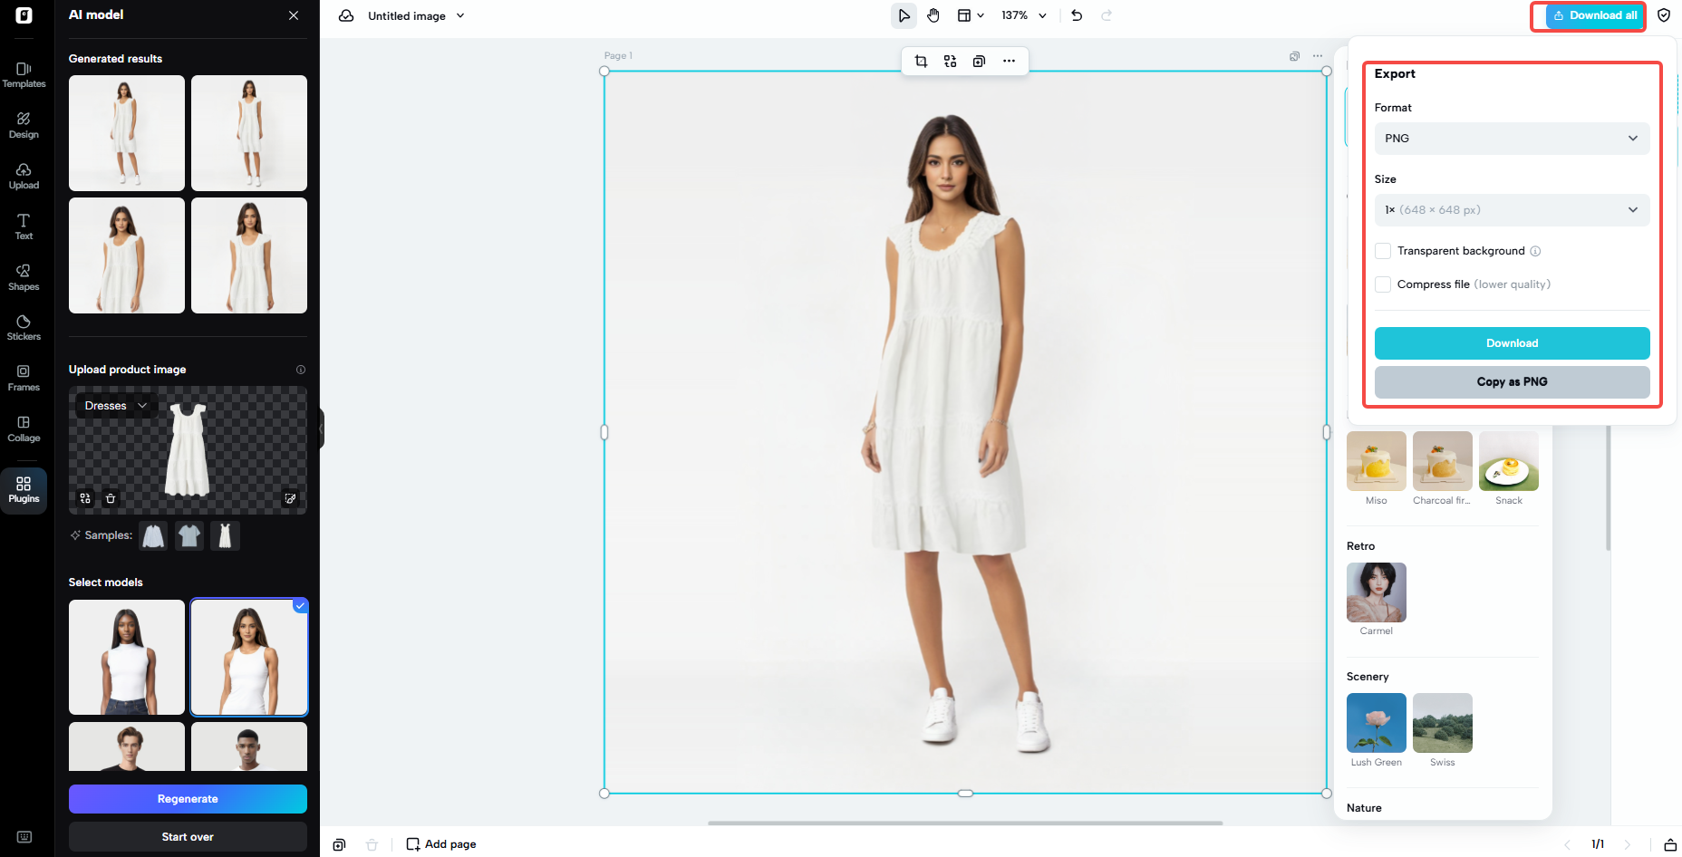
Task: Activate the Hand pan tool
Action: [x=933, y=15]
